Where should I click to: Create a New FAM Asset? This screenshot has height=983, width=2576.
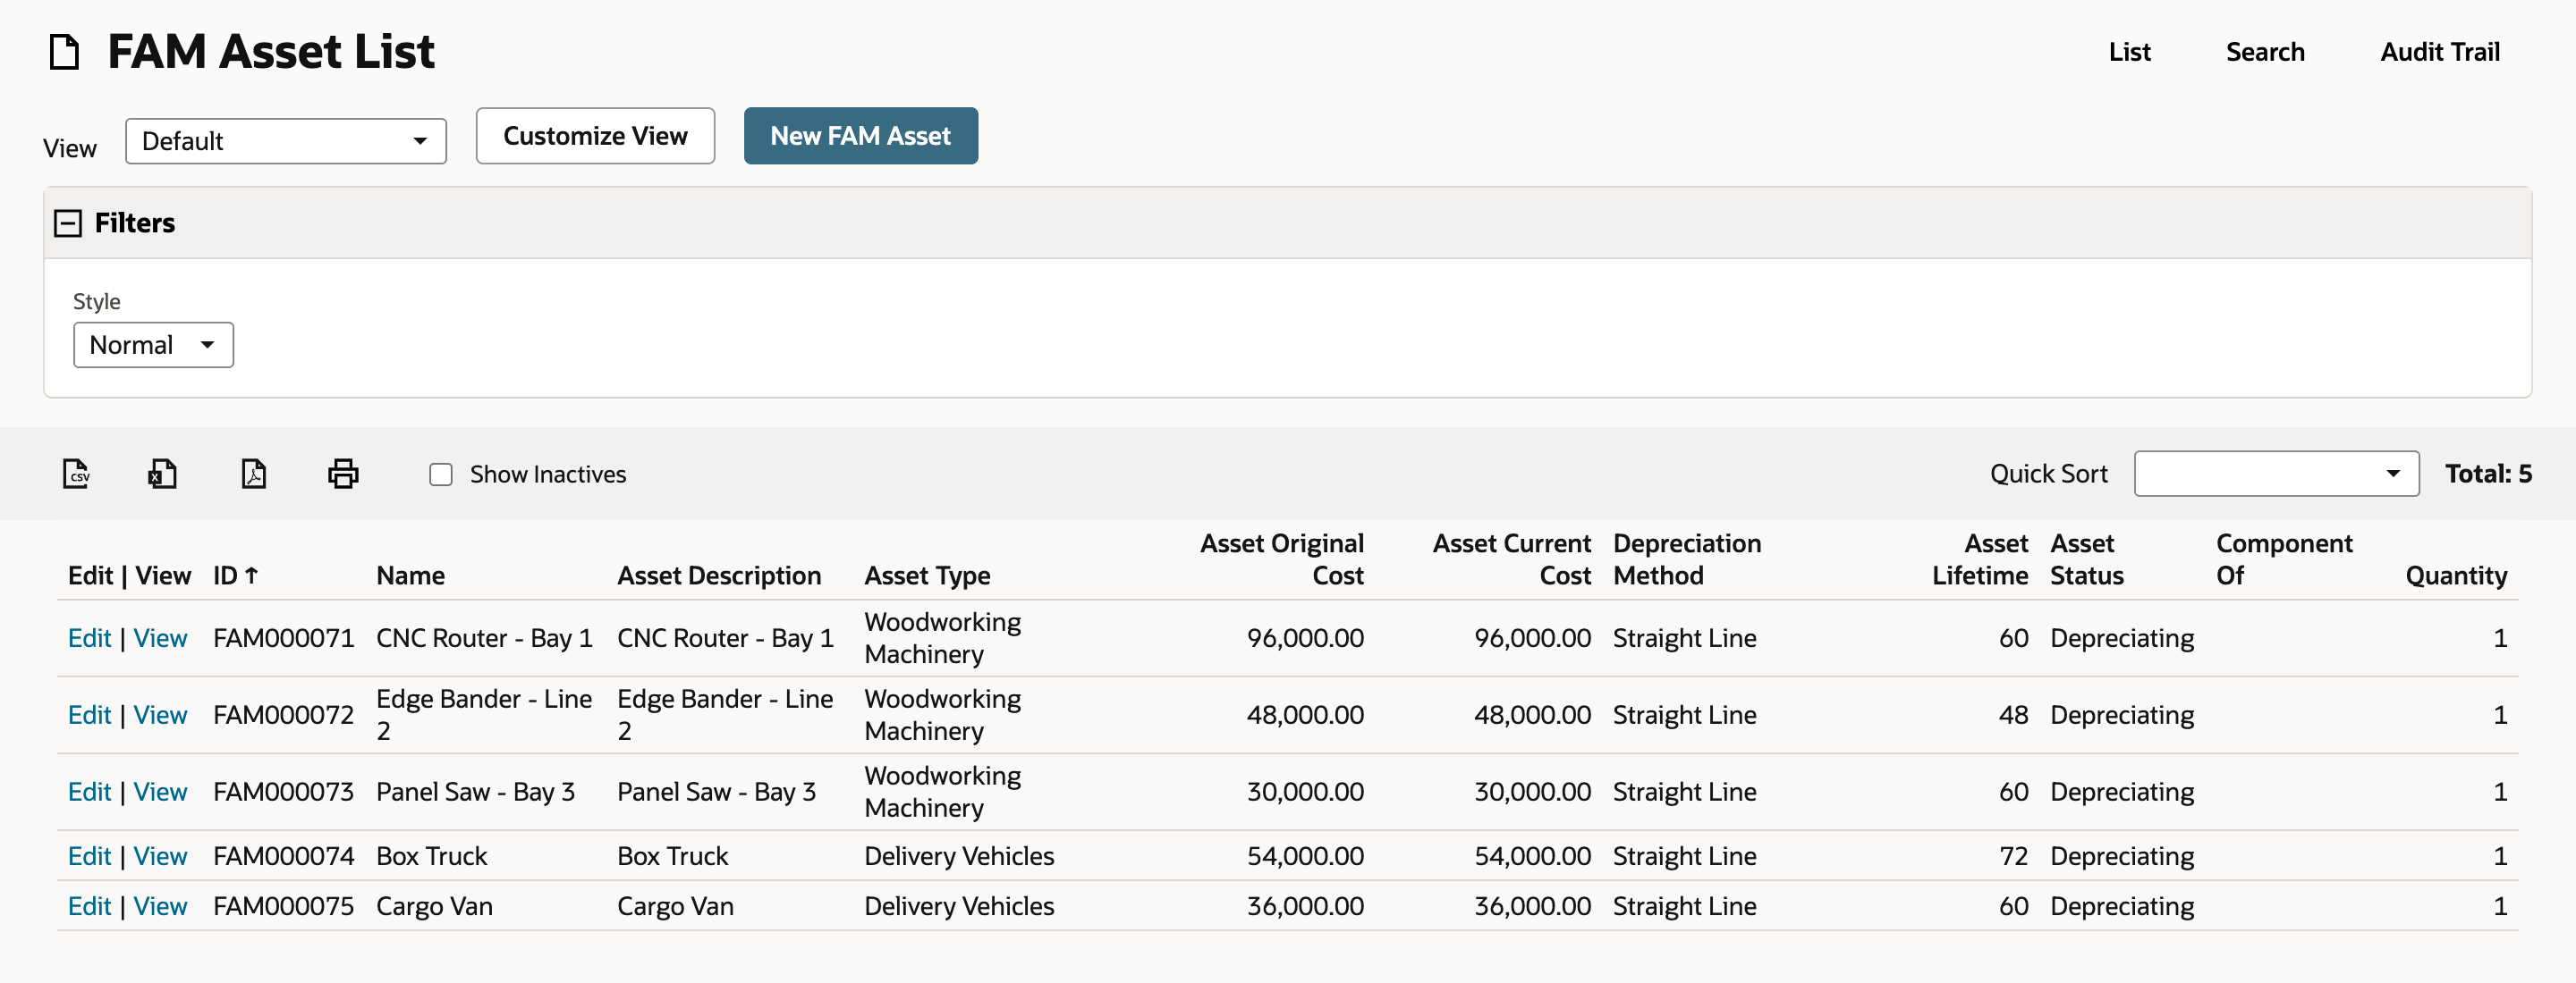(860, 136)
